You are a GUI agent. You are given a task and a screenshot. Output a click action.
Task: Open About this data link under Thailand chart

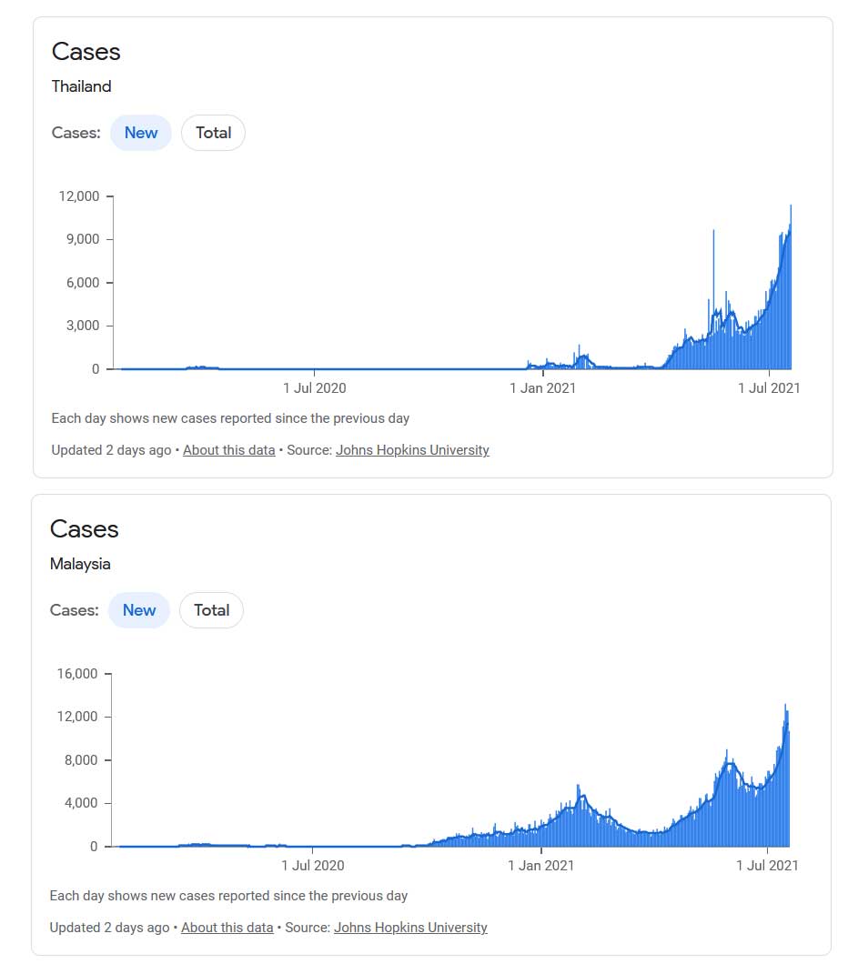tap(228, 450)
